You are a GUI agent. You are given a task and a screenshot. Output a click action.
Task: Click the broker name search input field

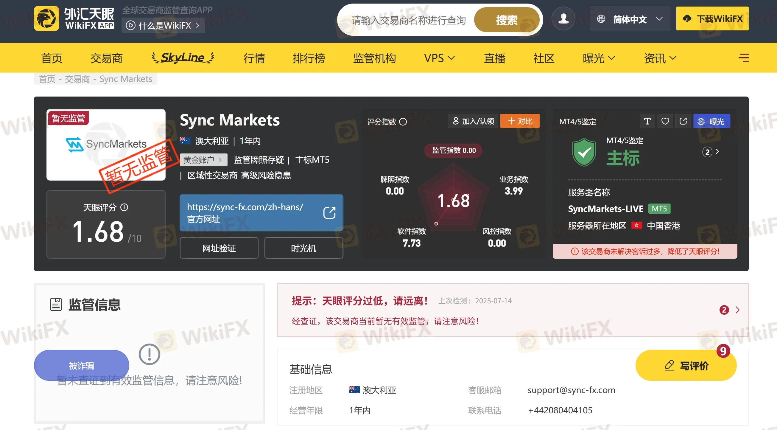(x=408, y=20)
